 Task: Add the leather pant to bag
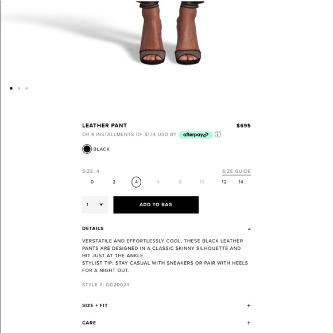[x=156, y=205]
